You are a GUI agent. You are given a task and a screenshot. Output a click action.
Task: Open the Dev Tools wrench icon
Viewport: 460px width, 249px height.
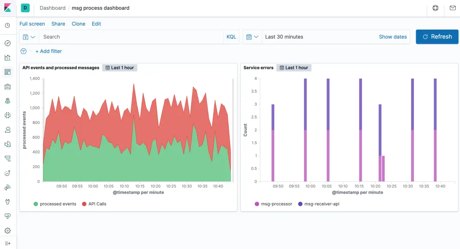[x=8, y=202]
